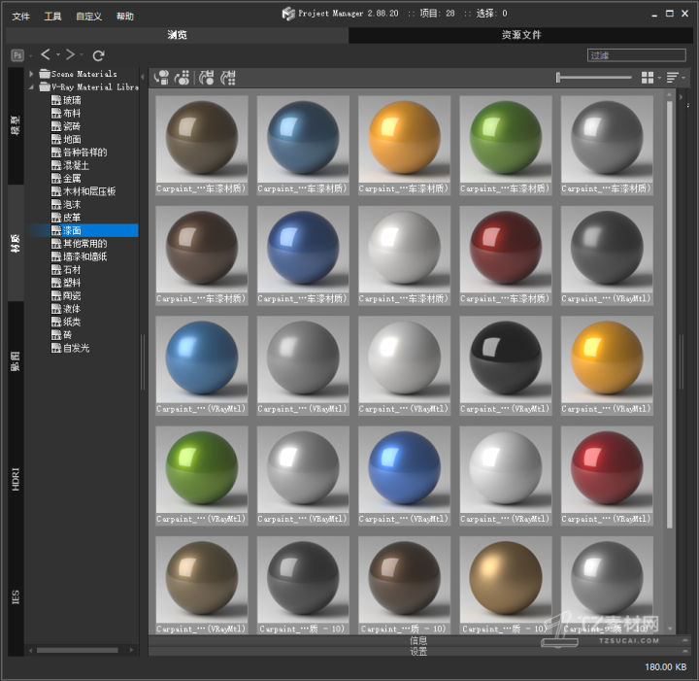Viewport: 699px width, 681px height.
Task: Open the 工具 menu
Action: [52, 17]
